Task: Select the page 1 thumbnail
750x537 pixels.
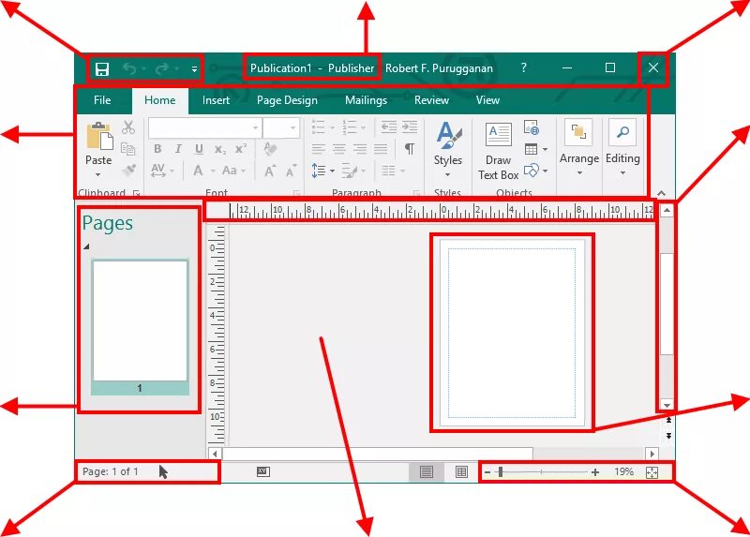Action: coord(140,327)
